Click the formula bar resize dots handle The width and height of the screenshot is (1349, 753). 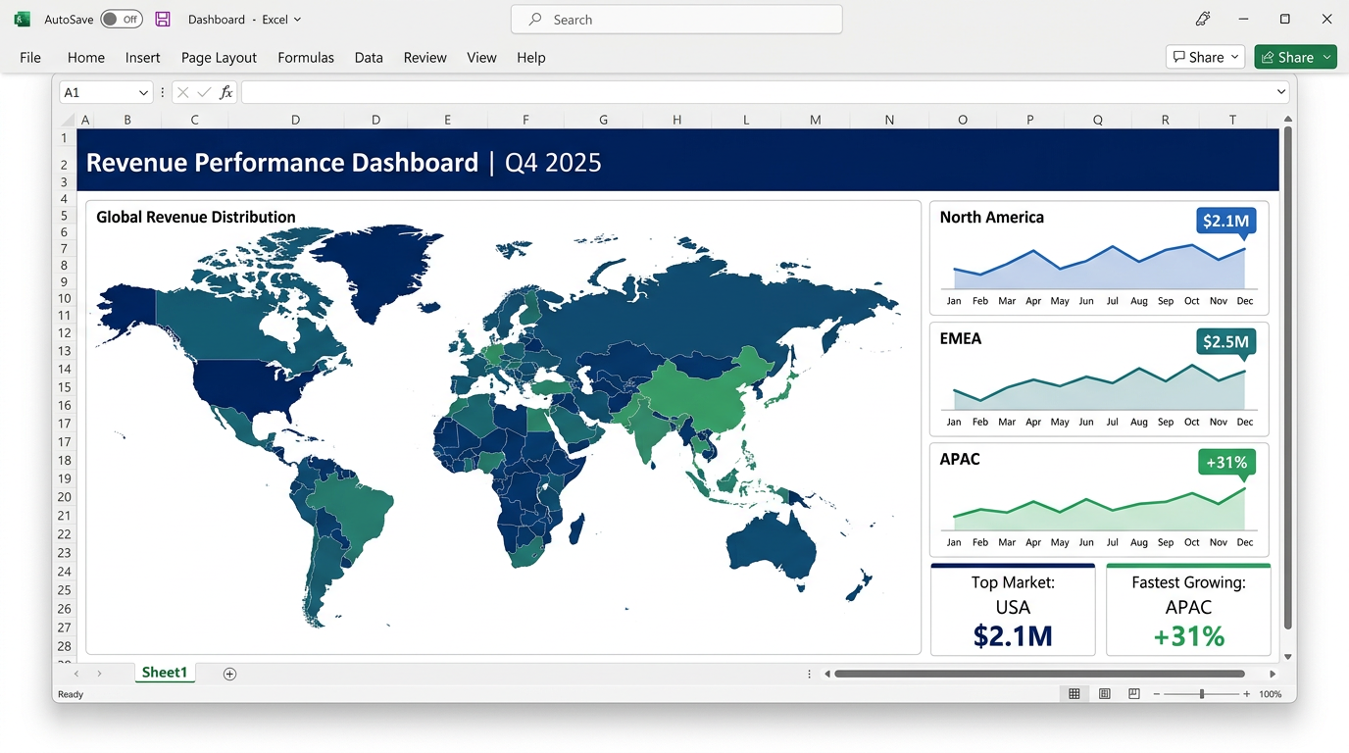[162, 92]
